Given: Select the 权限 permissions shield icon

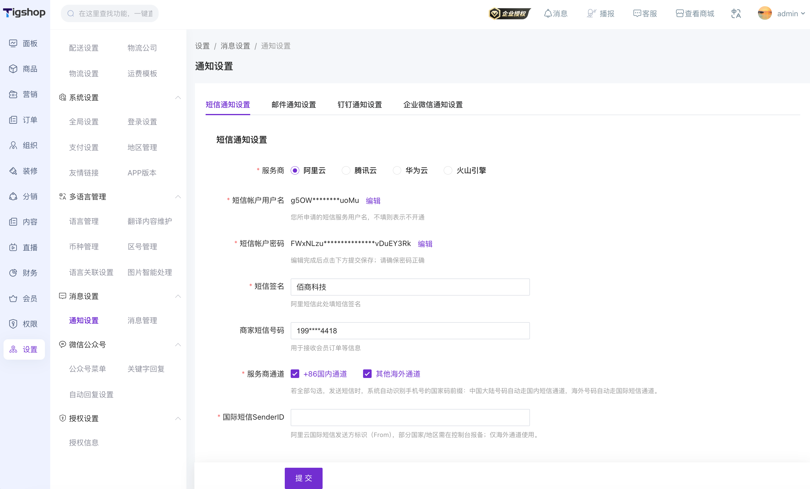Looking at the screenshot, I should point(13,324).
